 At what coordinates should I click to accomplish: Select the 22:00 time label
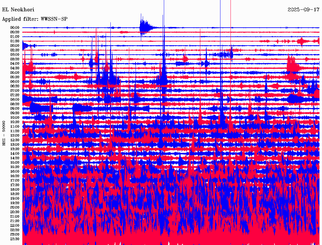click(15, 226)
